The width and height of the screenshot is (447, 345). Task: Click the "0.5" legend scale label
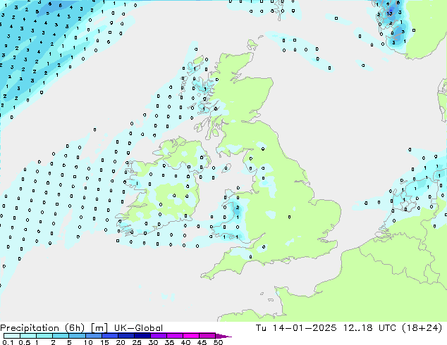point(25,342)
